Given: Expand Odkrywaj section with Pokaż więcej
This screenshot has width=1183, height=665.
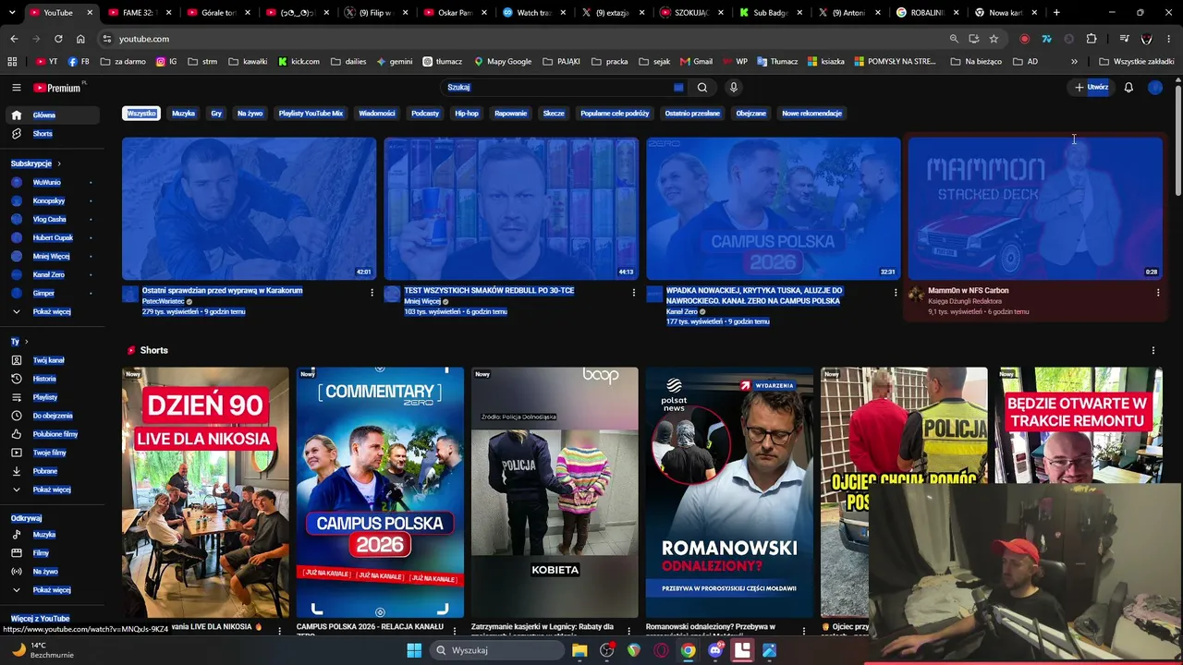Looking at the screenshot, I should 52,590.
